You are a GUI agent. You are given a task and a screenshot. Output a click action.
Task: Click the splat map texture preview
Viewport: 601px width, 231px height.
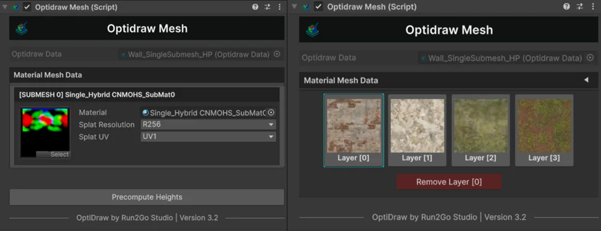pos(45,132)
